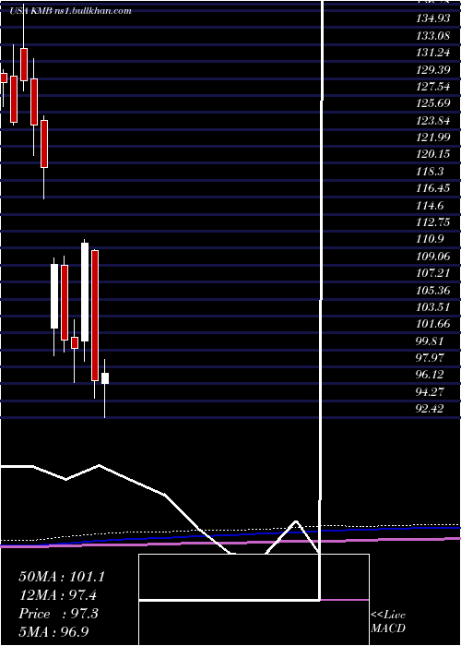Click the price label 107.21
This screenshot has height=646, width=461.
pos(432,273)
